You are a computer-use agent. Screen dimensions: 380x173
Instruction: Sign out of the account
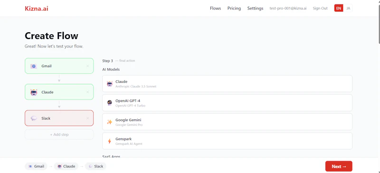(x=320, y=8)
